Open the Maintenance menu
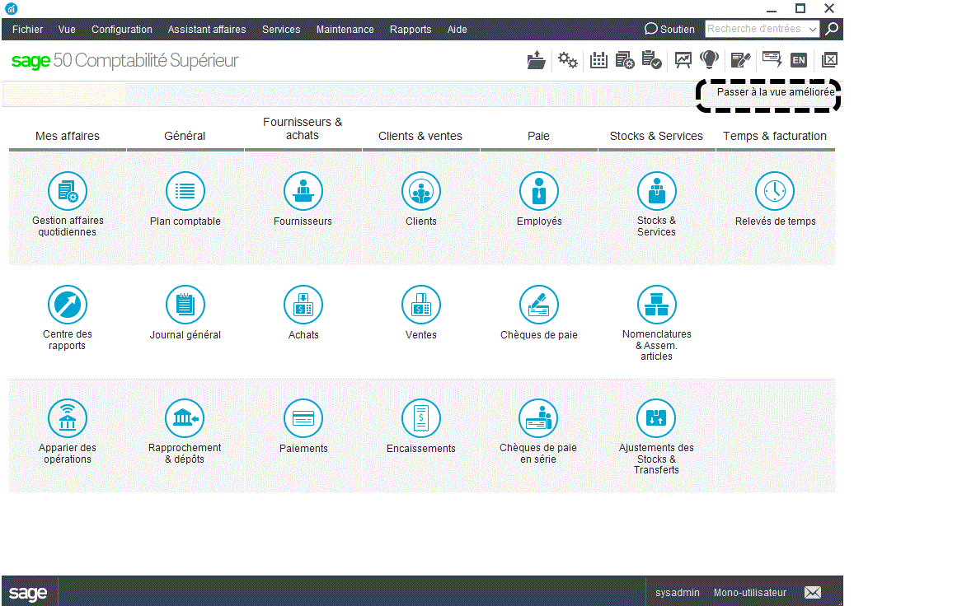This screenshot has width=976, height=606. [345, 29]
